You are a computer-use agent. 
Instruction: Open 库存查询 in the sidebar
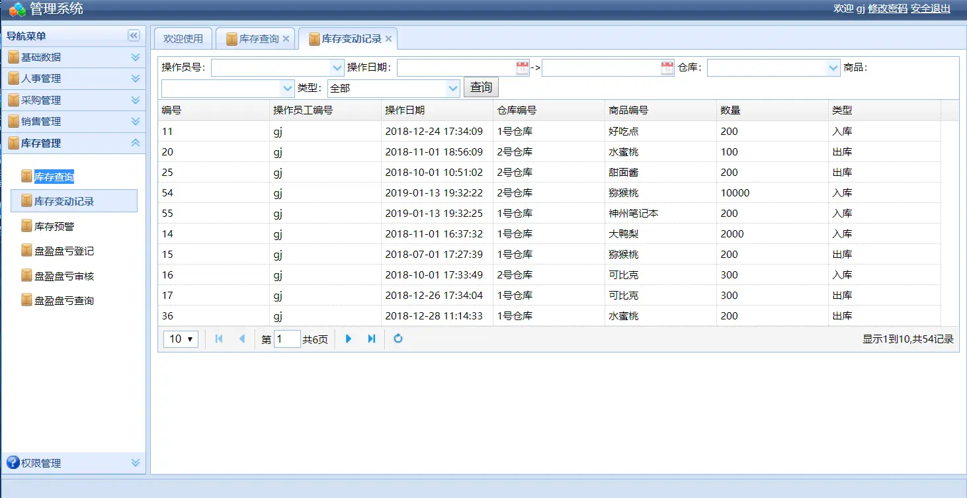point(54,177)
